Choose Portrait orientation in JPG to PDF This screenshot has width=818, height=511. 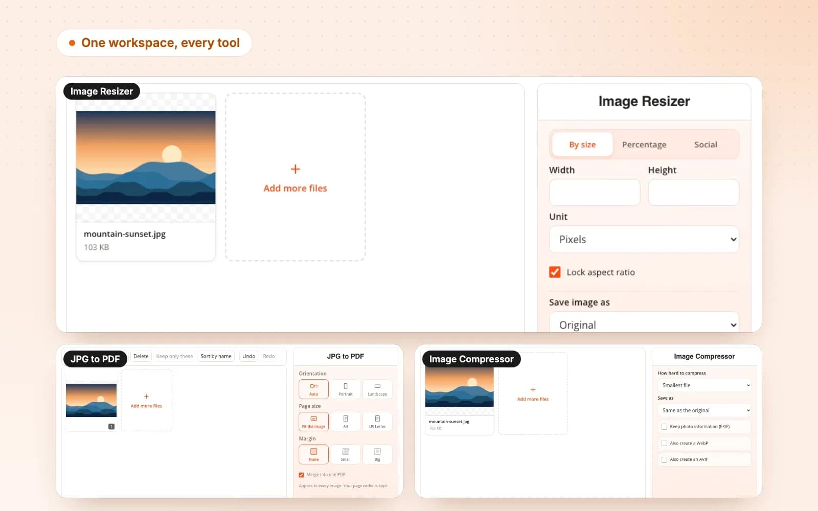pyautogui.click(x=346, y=389)
